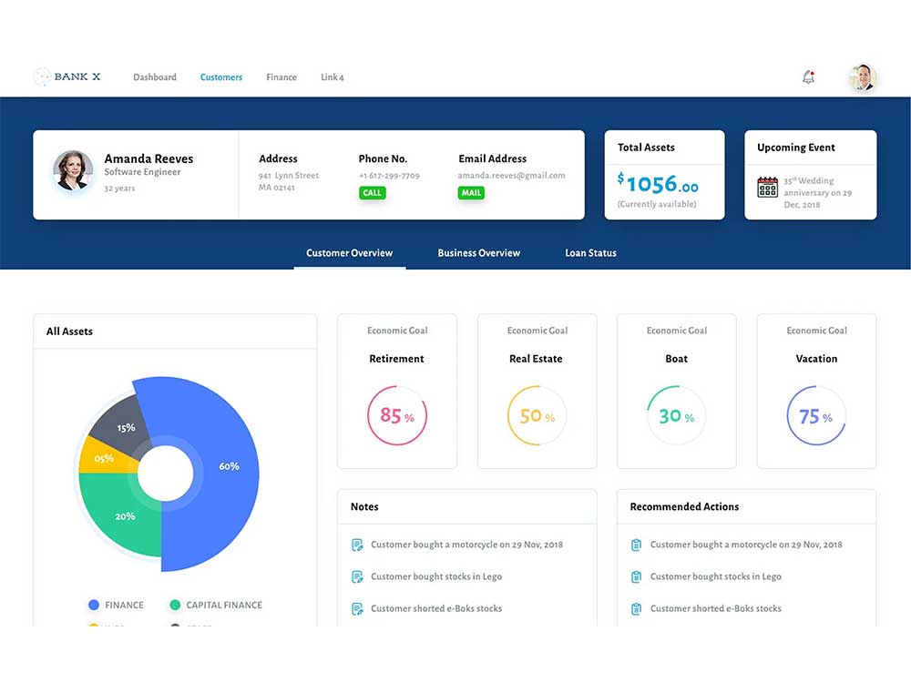The height and width of the screenshot is (683, 911).
Task: Click Notes entry about motorcycle purchase
Action: 466,545
